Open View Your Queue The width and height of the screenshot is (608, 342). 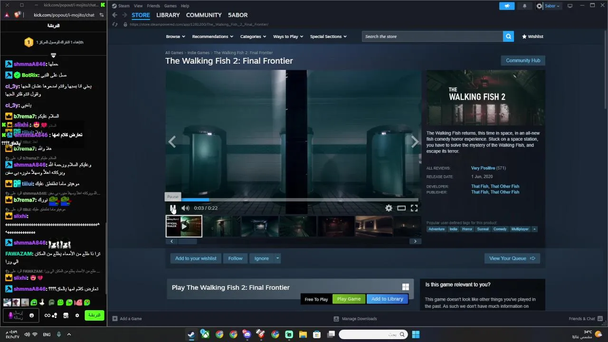tap(512, 258)
